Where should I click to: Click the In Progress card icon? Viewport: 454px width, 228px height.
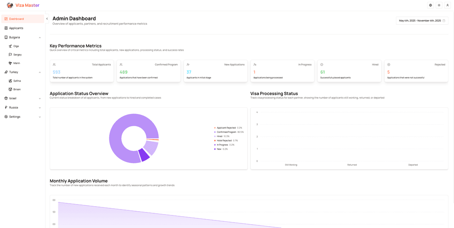tap(255, 65)
